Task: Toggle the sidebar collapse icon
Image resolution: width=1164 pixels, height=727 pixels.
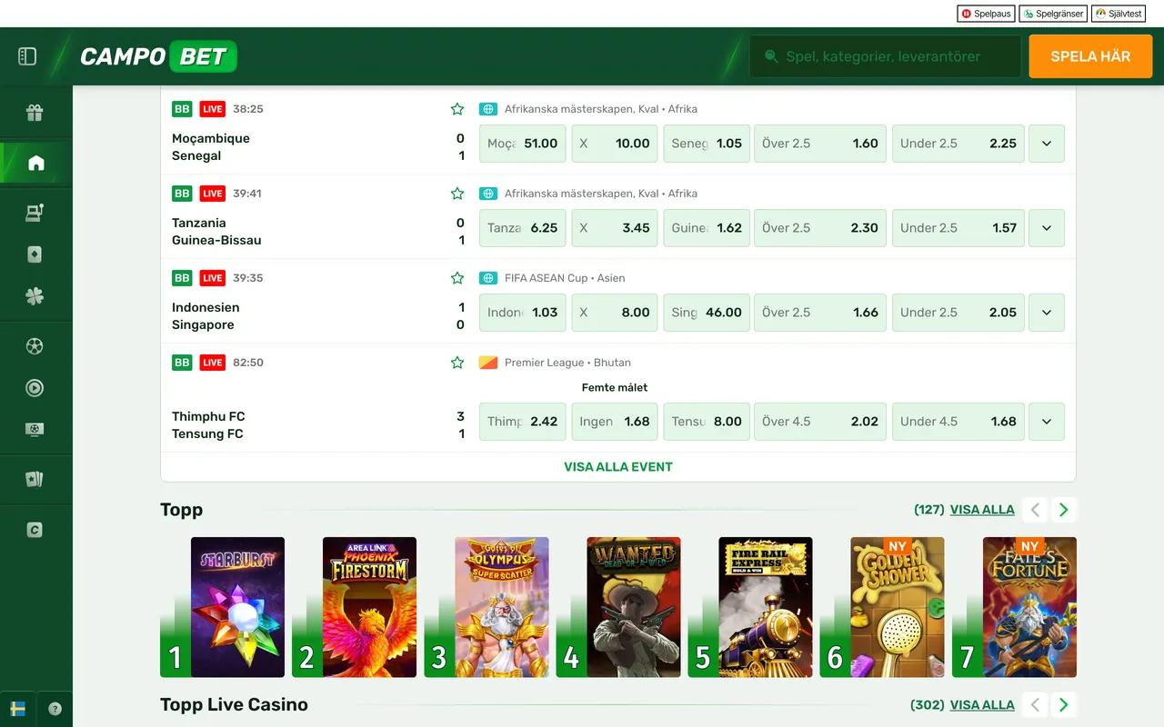Action: click(x=27, y=56)
